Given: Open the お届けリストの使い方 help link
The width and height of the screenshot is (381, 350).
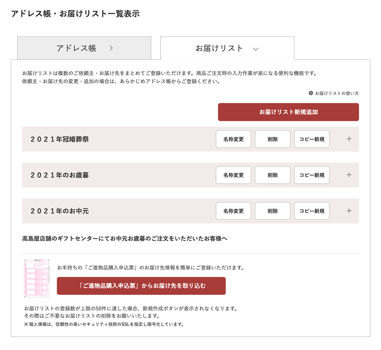Looking at the screenshot, I should point(337,93).
